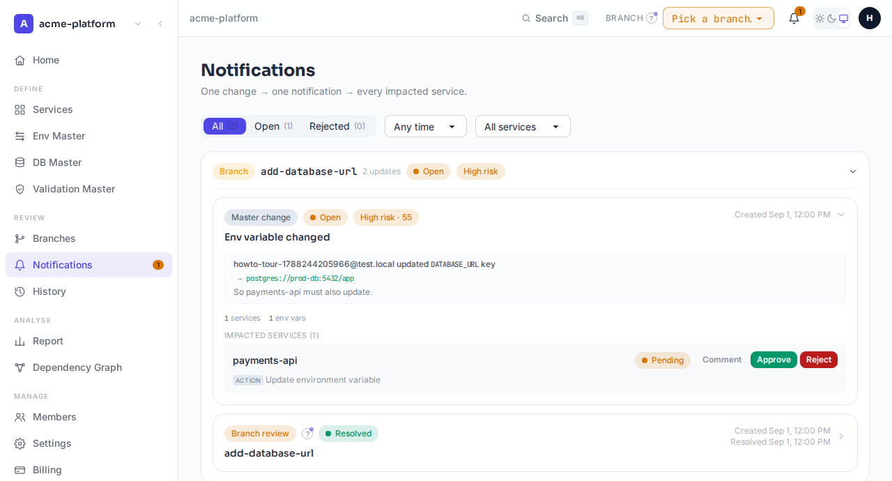Viewport: 892px width, 481px height.
Task: Comment on the payments-api change
Action: 722,360
